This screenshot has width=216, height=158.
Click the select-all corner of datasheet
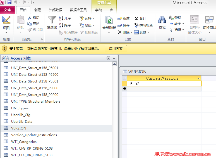(124, 78)
